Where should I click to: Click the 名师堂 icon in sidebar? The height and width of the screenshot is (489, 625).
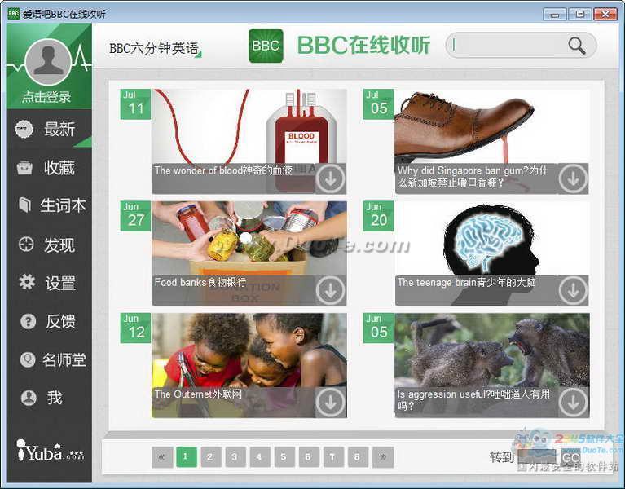click(x=28, y=359)
